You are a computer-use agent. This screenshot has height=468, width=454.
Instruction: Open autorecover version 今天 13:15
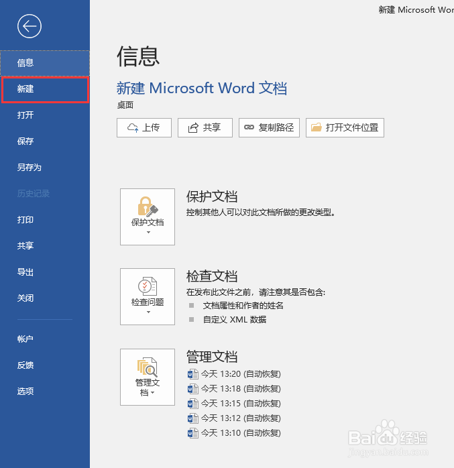[241, 404]
